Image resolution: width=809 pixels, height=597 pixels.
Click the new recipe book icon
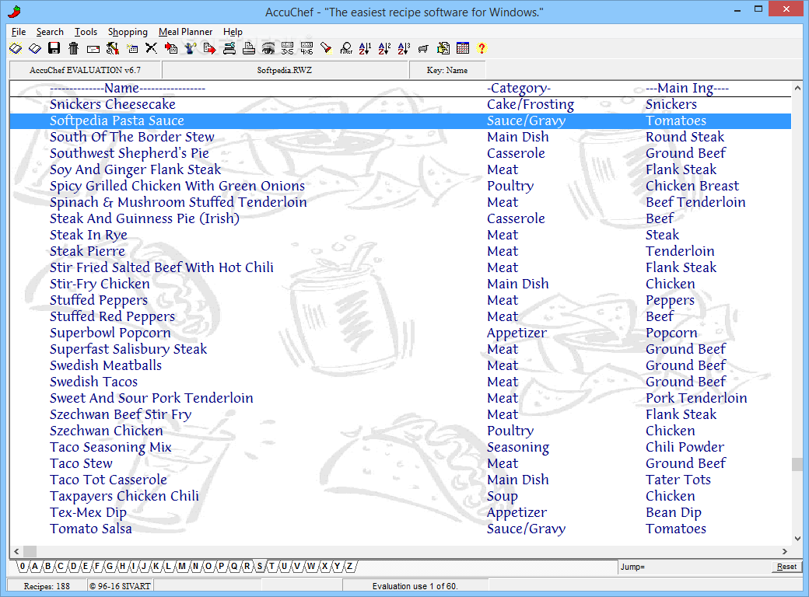pyautogui.click(x=16, y=48)
